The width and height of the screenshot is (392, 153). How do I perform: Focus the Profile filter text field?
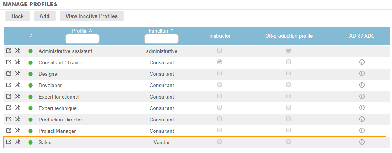(82, 39)
